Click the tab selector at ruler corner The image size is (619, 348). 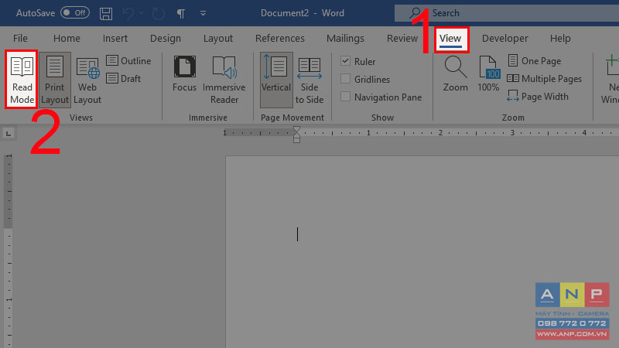coord(9,133)
